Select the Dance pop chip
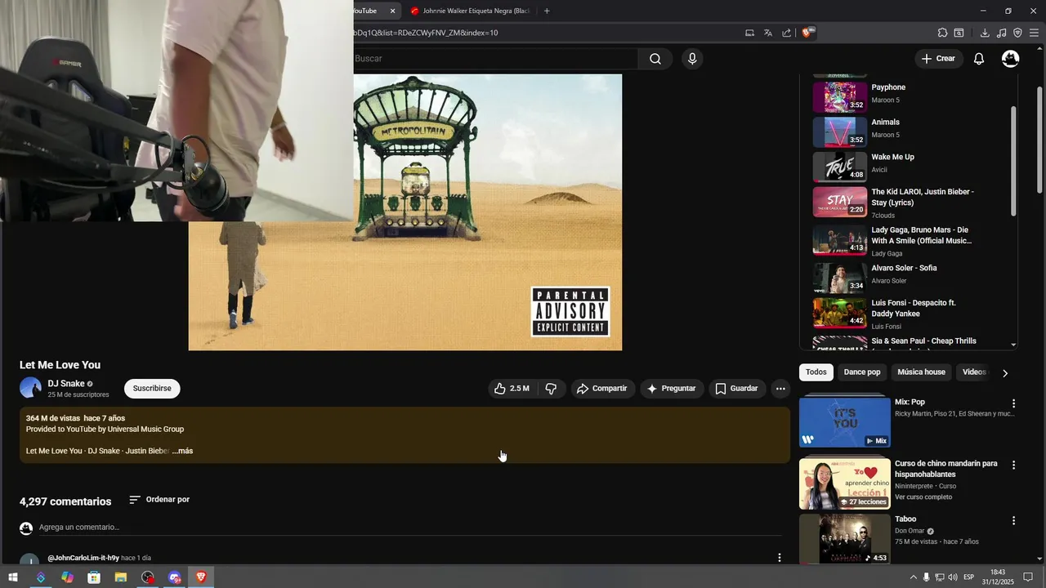Image resolution: width=1046 pixels, height=588 pixels. point(862,372)
